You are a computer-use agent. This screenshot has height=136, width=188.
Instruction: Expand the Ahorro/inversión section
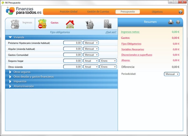pos(61,86)
